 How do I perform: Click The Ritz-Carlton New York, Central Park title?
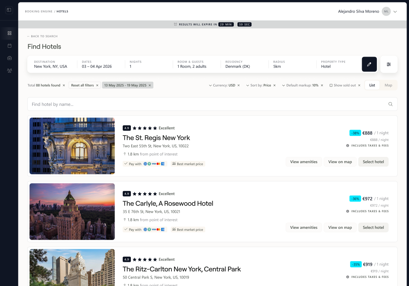pos(182,269)
